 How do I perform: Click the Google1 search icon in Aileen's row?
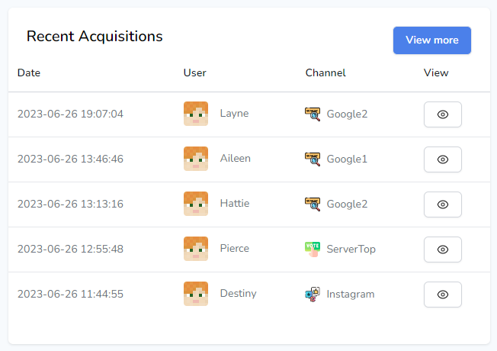tap(313, 159)
